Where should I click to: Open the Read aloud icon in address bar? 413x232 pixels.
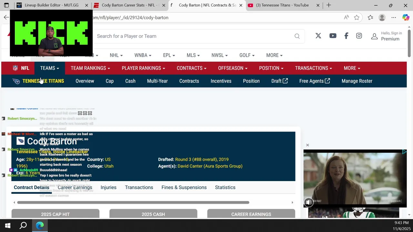(346, 17)
